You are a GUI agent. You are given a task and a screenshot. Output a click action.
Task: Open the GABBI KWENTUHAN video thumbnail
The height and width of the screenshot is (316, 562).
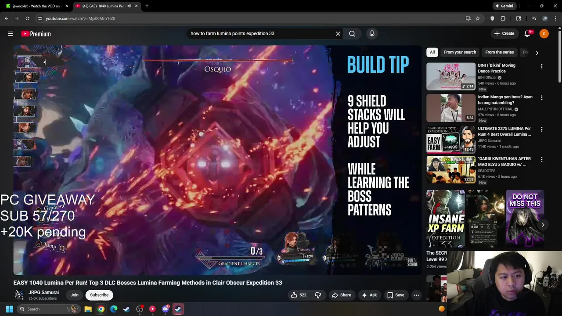[451, 169]
